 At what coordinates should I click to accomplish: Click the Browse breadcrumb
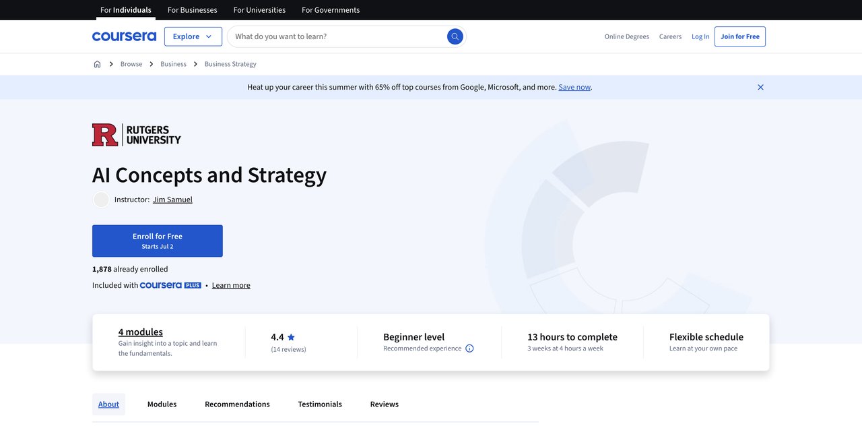(x=131, y=64)
